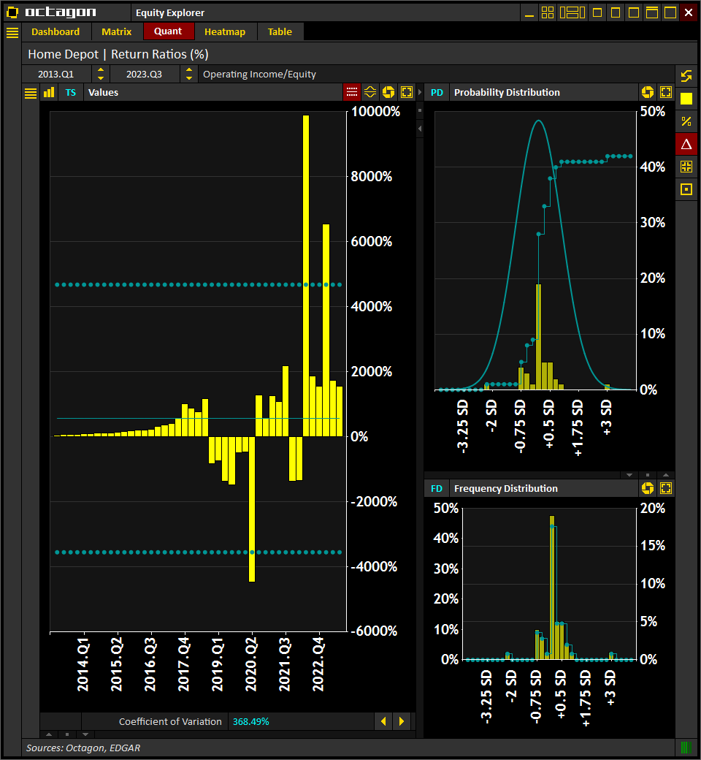The image size is (701, 760).
Task: Click the green status indicator in status bar
Action: click(686, 748)
